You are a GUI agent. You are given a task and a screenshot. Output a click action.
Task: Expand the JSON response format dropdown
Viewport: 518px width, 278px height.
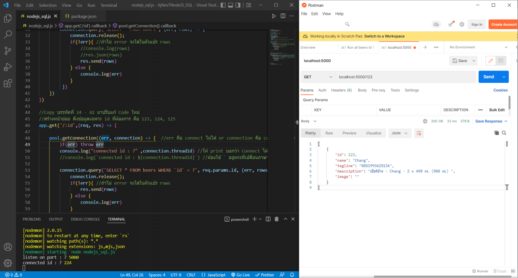pyautogui.click(x=400, y=133)
